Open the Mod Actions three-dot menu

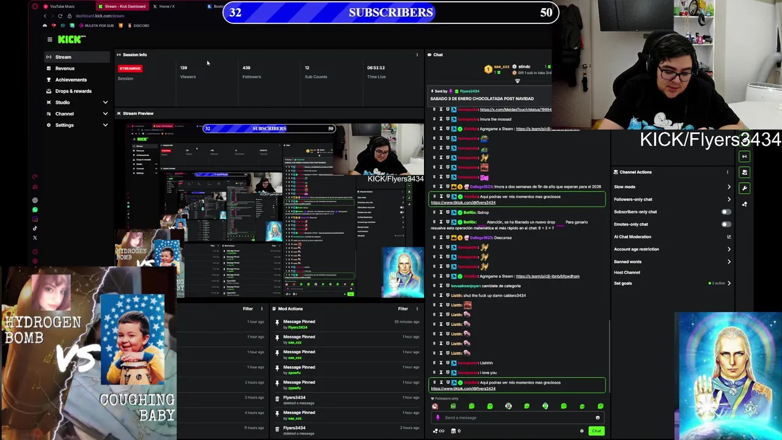coord(417,309)
